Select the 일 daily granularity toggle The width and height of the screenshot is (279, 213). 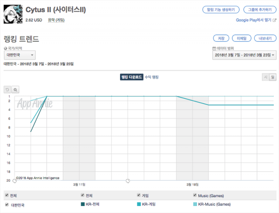click(x=273, y=77)
